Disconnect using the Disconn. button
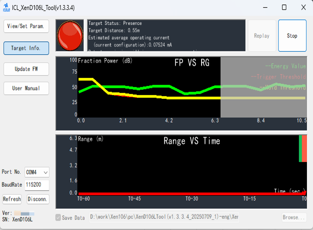This screenshot has height=230, width=313. coord(38,199)
